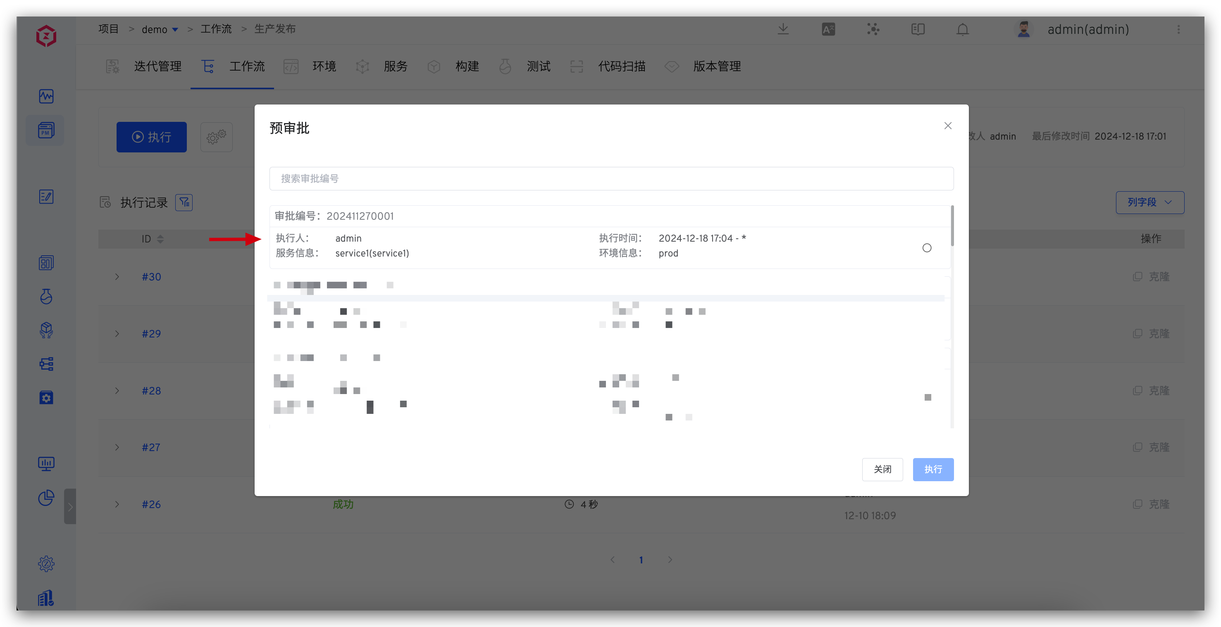Expand the row for execution #28
This screenshot has height=627, width=1221.
pos(117,391)
